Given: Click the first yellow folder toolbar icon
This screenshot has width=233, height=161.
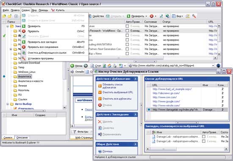Looking at the screenshot, I should click(4, 16).
